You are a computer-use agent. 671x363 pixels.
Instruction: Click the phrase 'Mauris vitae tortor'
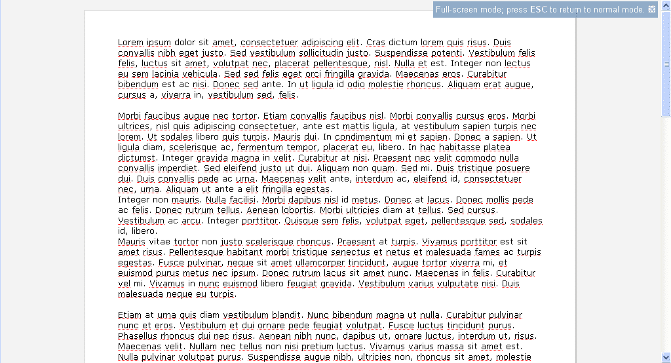click(x=158, y=242)
